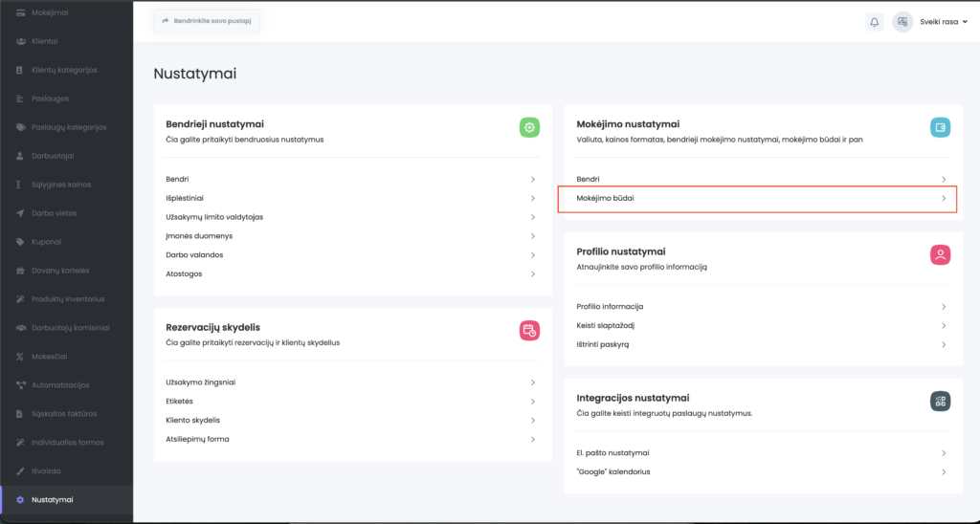The image size is (980, 524).
Task: Expand the Darbo valandos row chevron
Action: tap(532, 255)
